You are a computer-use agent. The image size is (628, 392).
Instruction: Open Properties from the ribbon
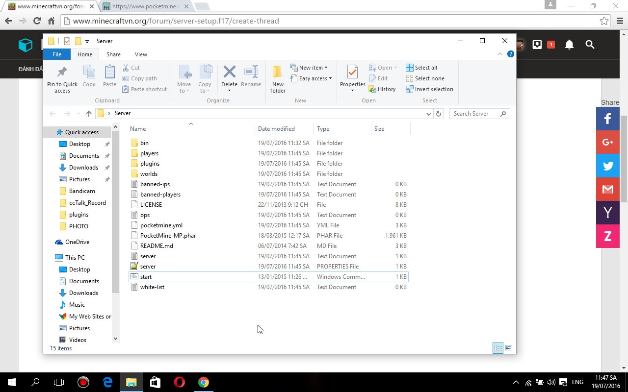click(x=352, y=73)
